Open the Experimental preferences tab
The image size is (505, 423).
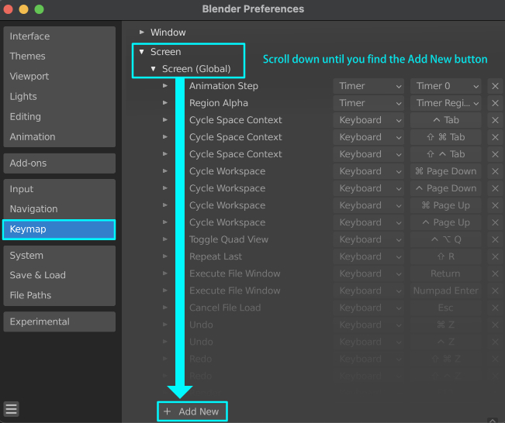59,322
